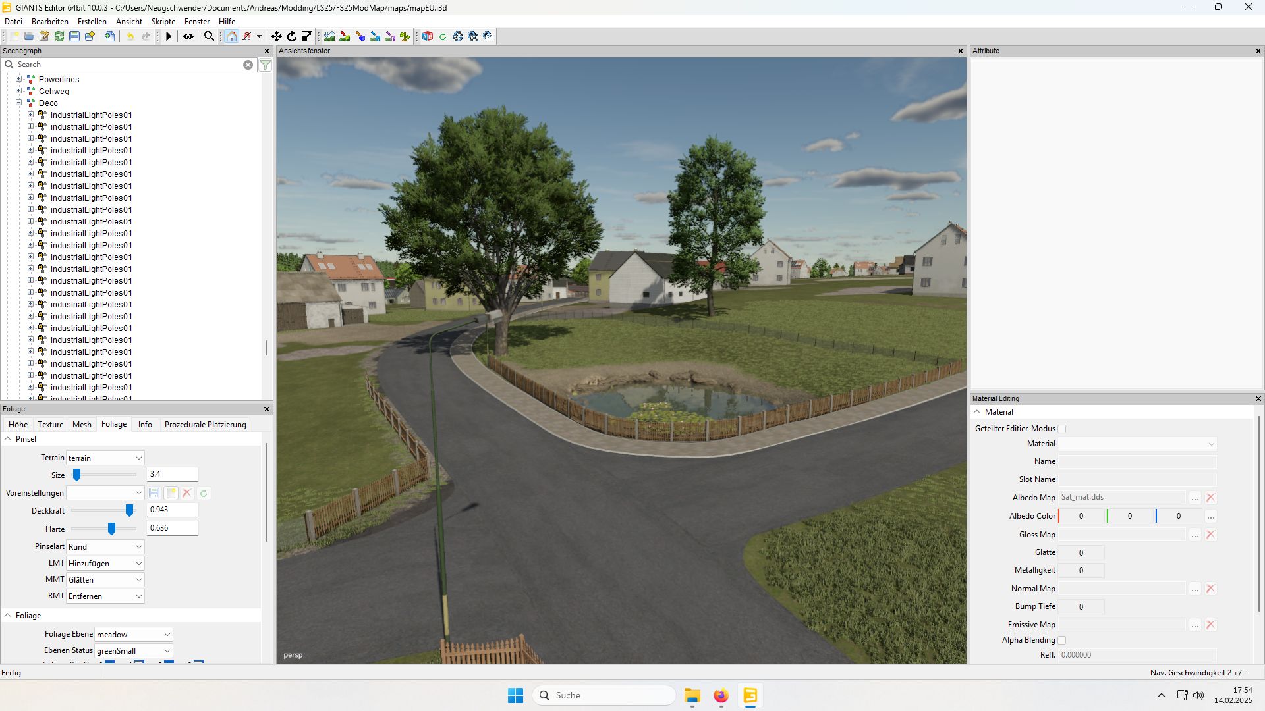Click the notepad-with-pencil toolbar icon

pos(44,36)
